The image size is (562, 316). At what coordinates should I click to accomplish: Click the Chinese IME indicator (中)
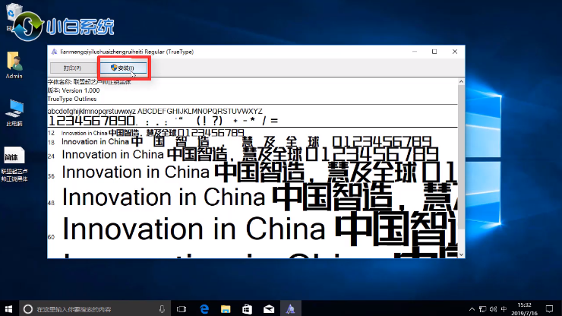[504, 309]
